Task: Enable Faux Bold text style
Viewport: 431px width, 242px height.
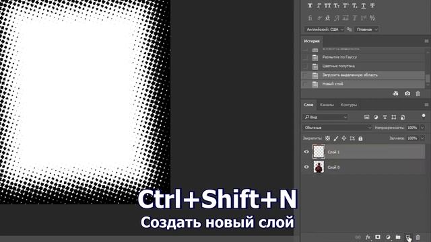Action: tap(310, 5)
